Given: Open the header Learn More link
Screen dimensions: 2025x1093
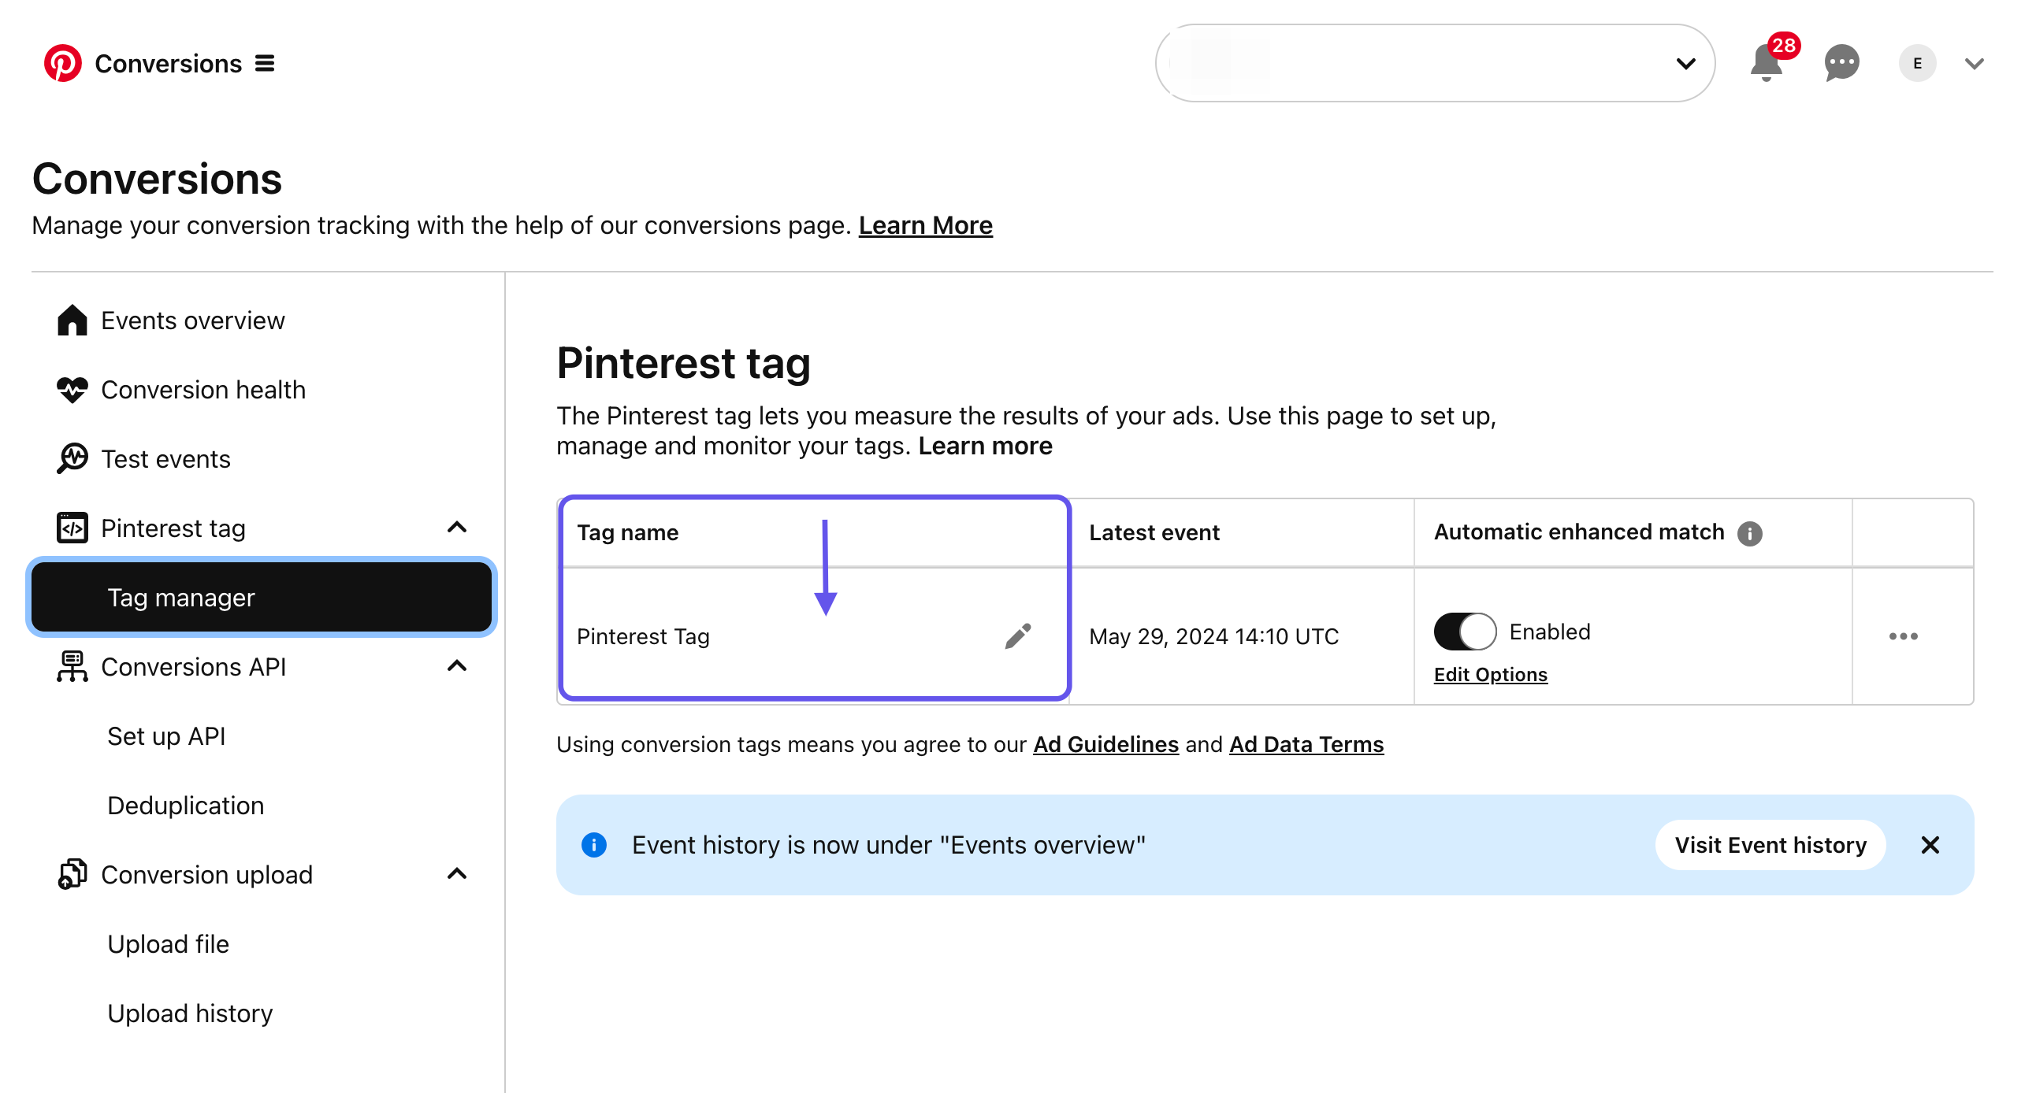Looking at the screenshot, I should click(x=925, y=225).
